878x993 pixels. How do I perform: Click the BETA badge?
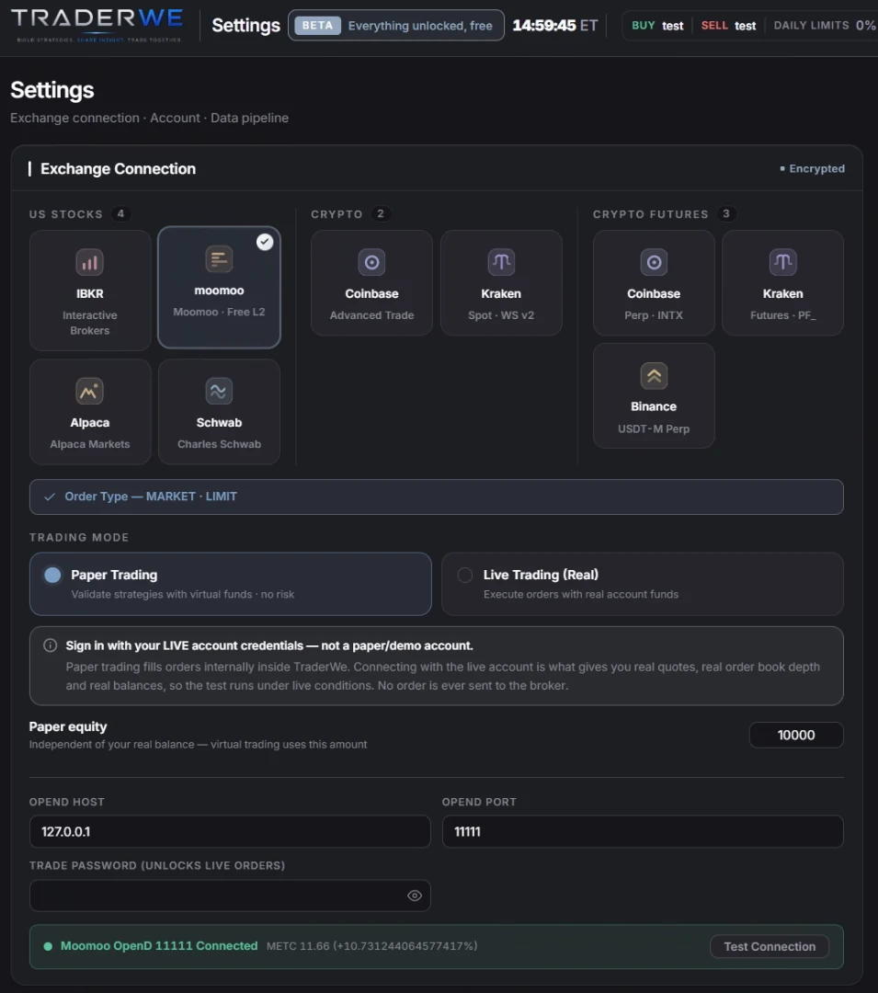click(317, 26)
